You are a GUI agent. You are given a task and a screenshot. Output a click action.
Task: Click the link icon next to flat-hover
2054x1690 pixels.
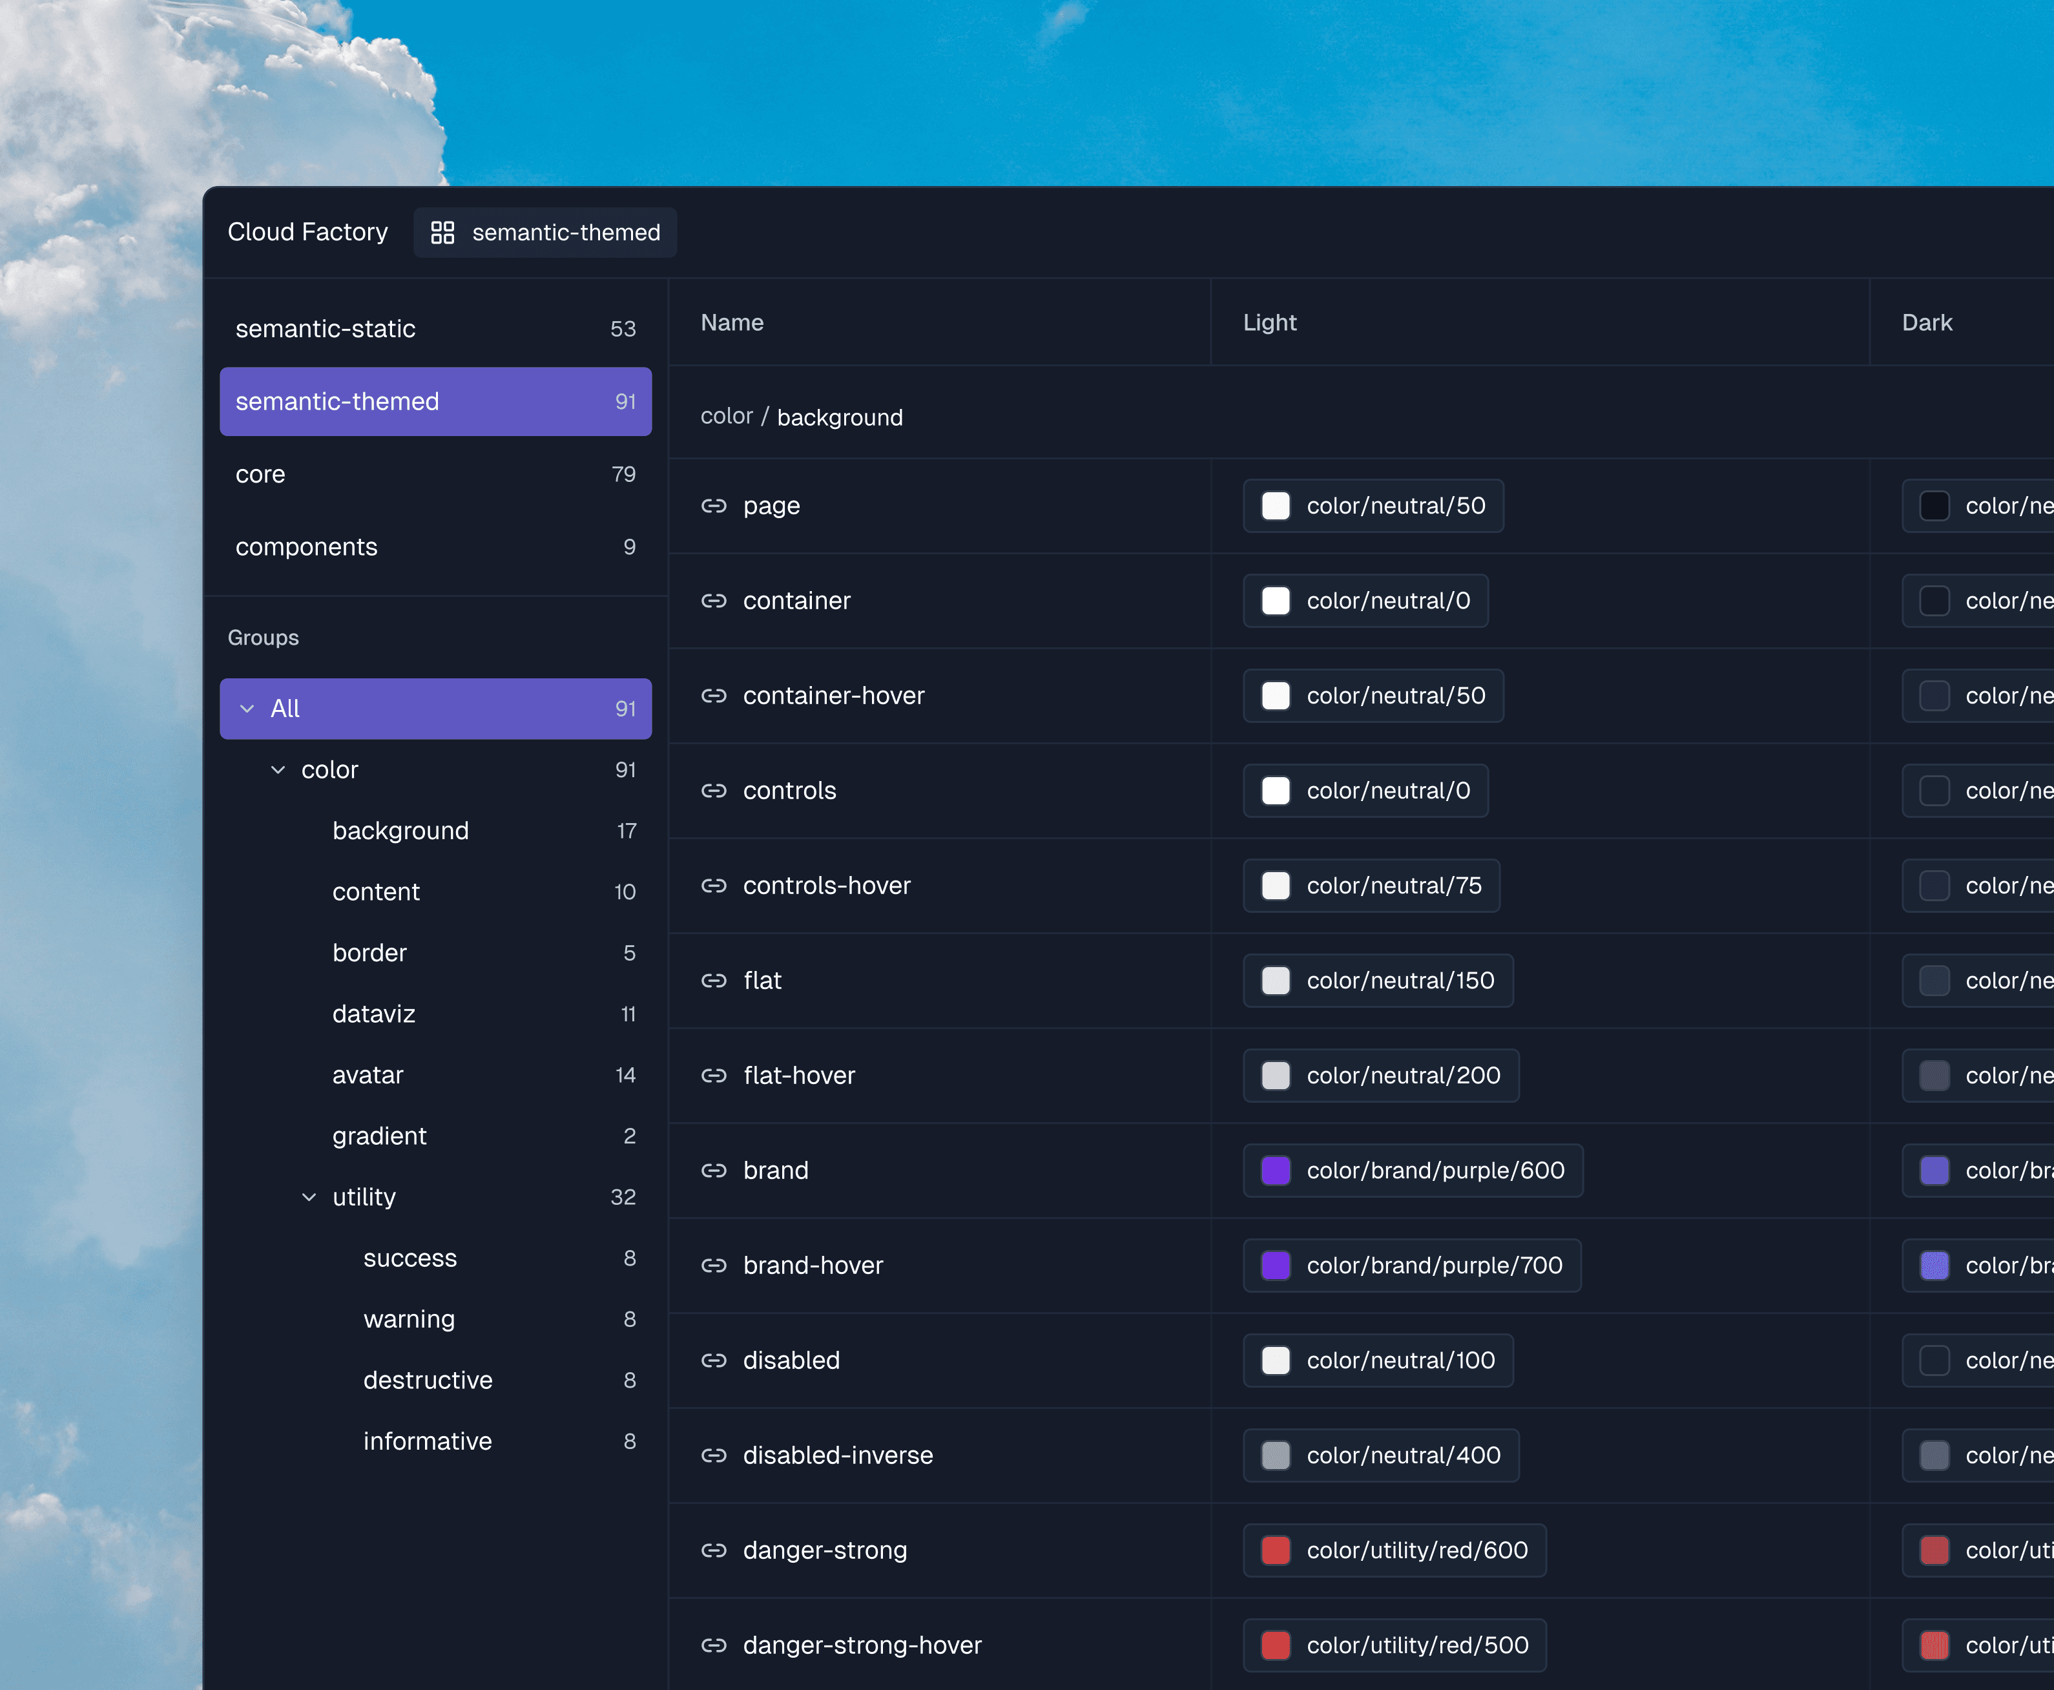click(x=714, y=1076)
